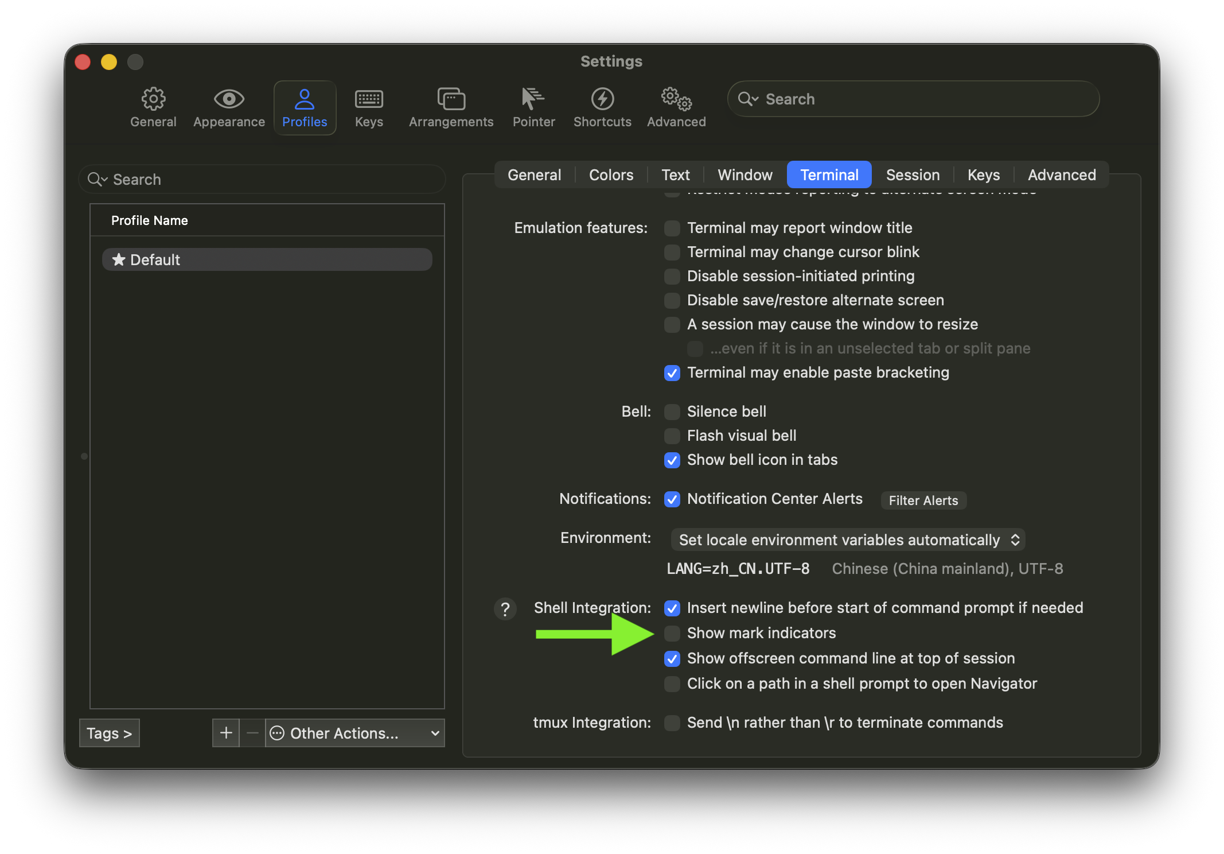Enable Show mark indicators checkbox
Image resolution: width=1224 pixels, height=854 pixels.
tap(672, 634)
